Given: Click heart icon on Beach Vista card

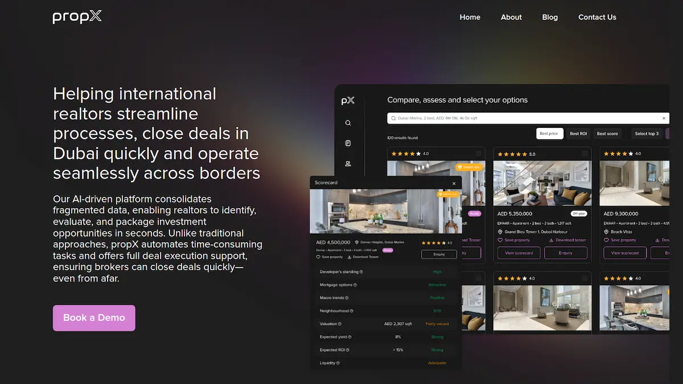Looking at the screenshot, I should [606, 240].
